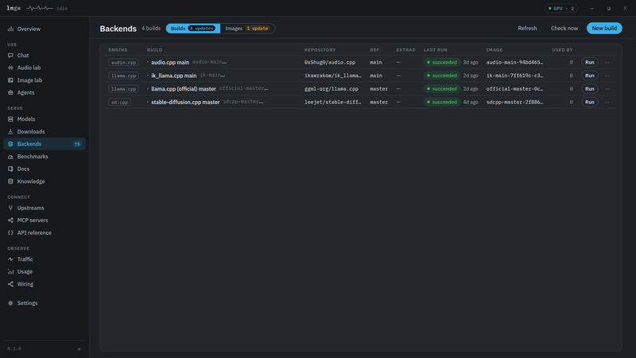Viewport: 636px width, 358px height.
Task: Open Downloads icon in sidebar
Action: point(10,131)
